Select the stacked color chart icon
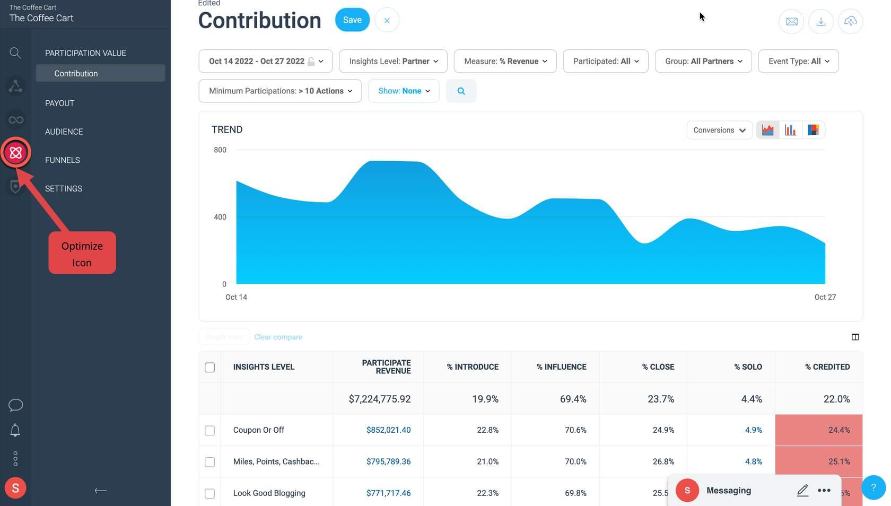Viewport: 891px width, 506px height. tap(813, 130)
